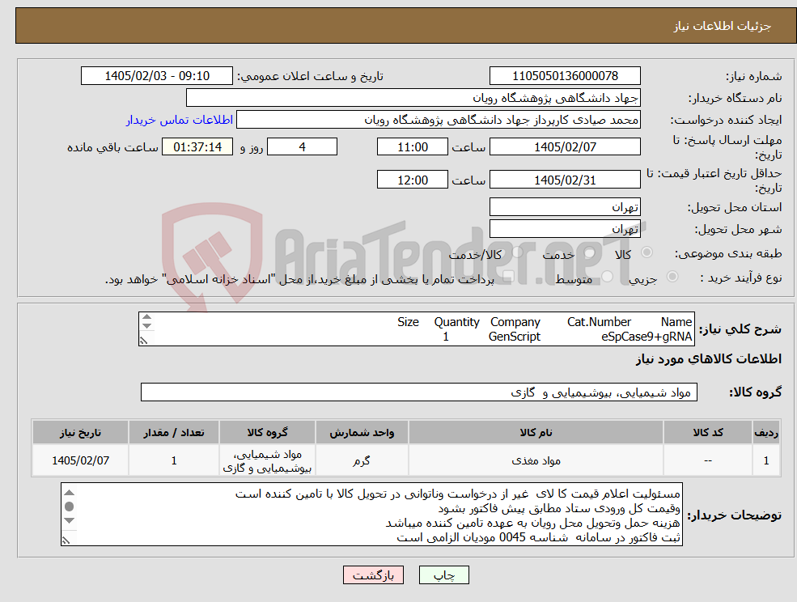Select the جزیی purchase type radio

(672, 277)
